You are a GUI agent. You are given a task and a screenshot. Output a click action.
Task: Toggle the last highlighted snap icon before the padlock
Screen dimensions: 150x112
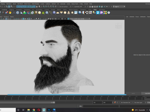click(x=34, y=7)
